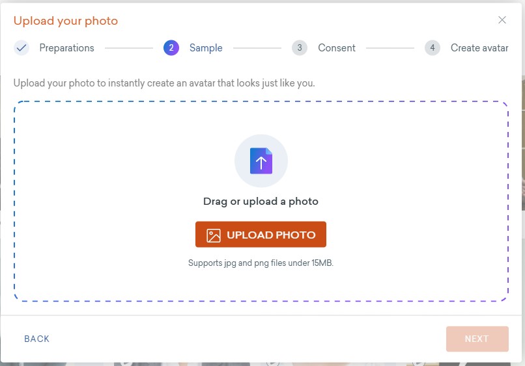
Task: Click the 'Drag or upload a photo' text
Action: coord(261,202)
